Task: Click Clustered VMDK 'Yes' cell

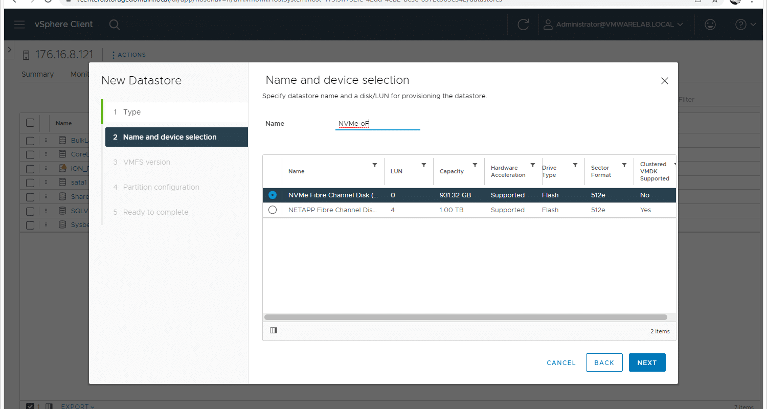Action: click(645, 210)
